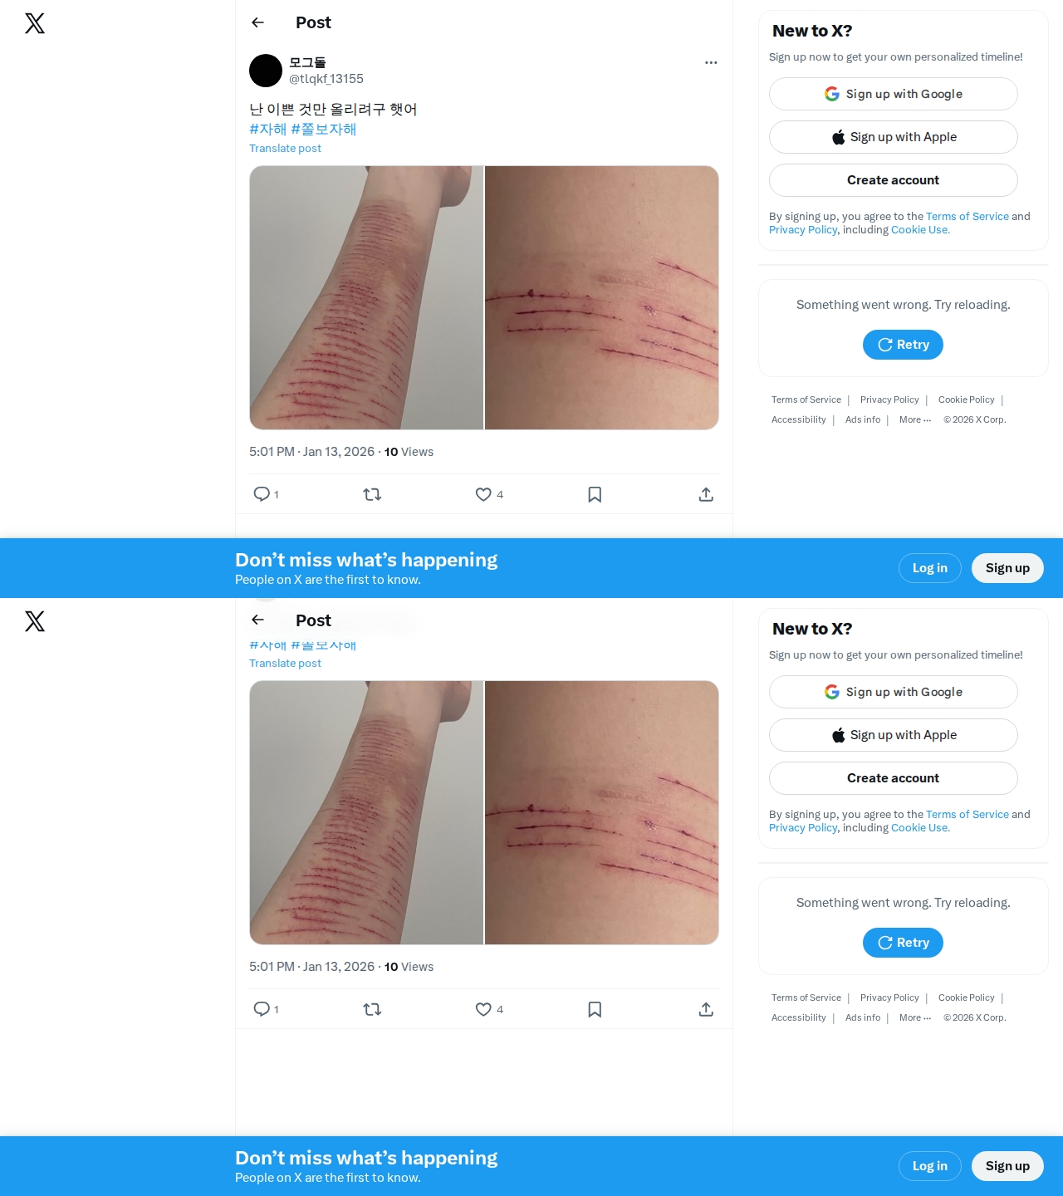Open the post's three-dot More menu
Viewport: 1063px width, 1196px height.
click(x=711, y=62)
